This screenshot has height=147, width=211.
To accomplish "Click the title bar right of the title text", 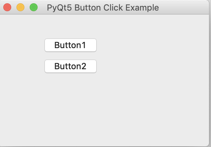I will 185,7.
